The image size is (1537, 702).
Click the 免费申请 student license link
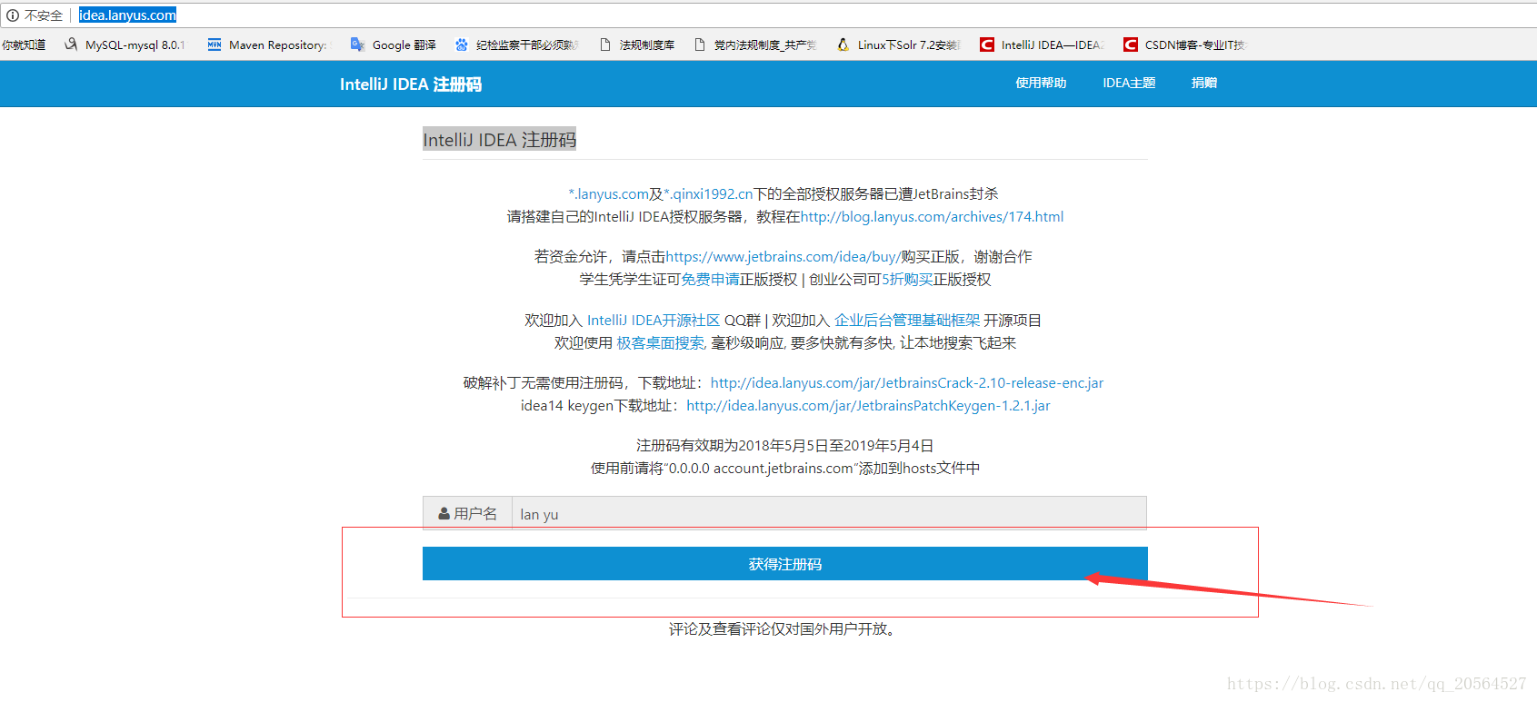(x=710, y=279)
